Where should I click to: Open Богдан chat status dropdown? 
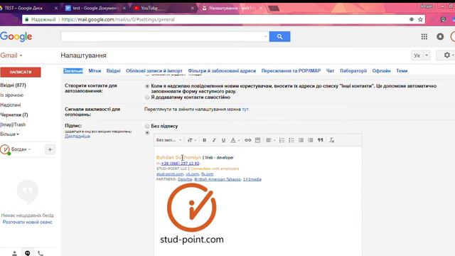coord(21,149)
